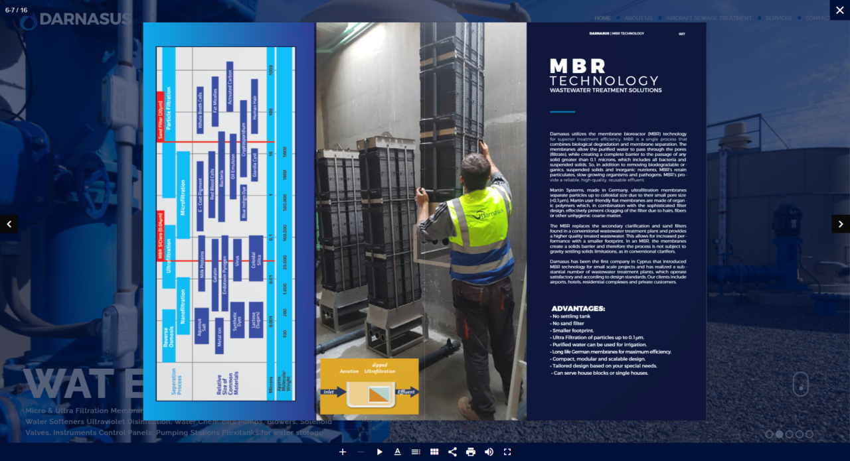
Task: Activate the text selection tool
Action: [x=397, y=452]
